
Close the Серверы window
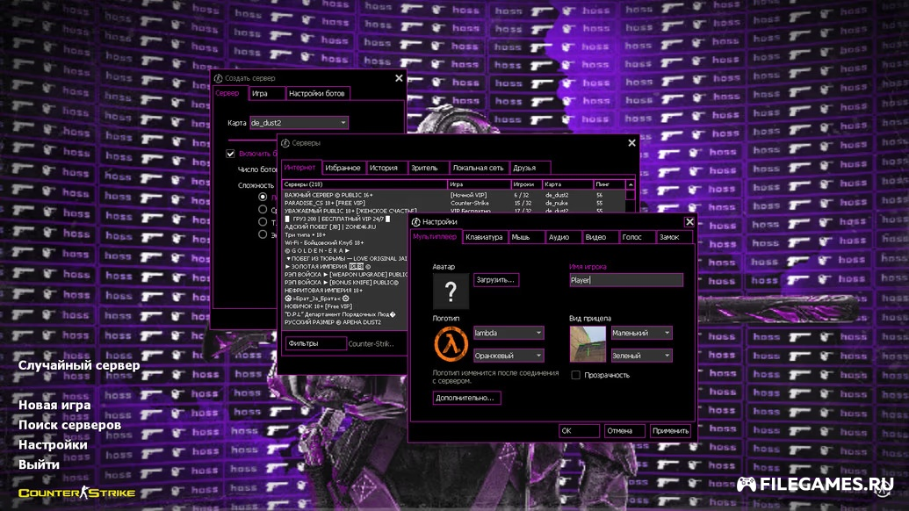(631, 143)
